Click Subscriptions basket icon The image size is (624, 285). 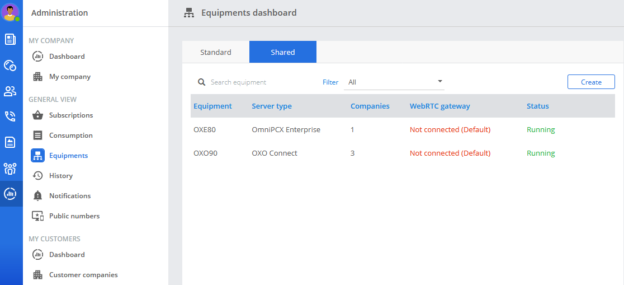38,115
